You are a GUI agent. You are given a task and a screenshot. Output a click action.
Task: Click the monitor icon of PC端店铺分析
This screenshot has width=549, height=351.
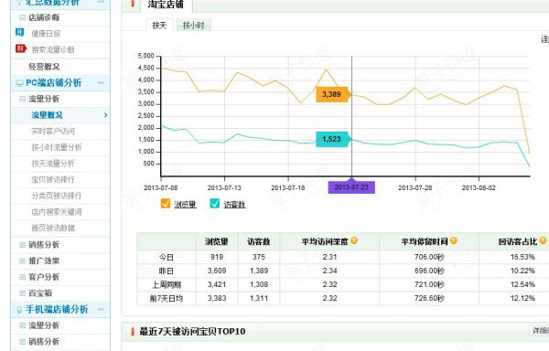click(20, 83)
